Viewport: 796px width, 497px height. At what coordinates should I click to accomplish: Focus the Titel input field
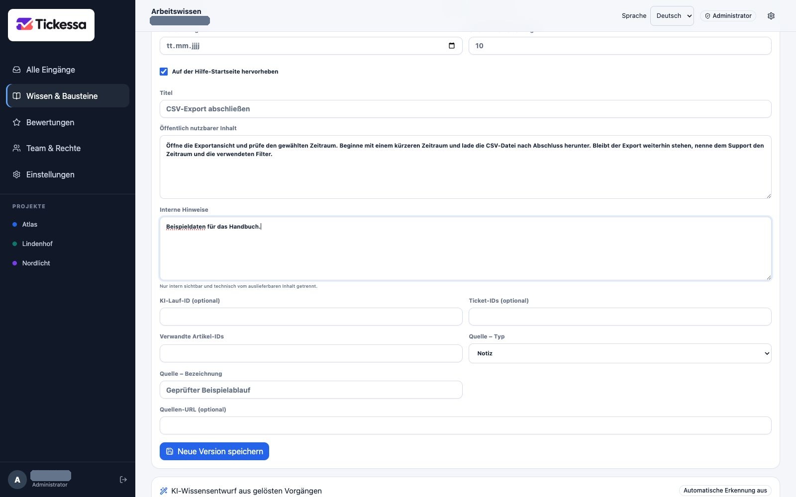coord(466,109)
